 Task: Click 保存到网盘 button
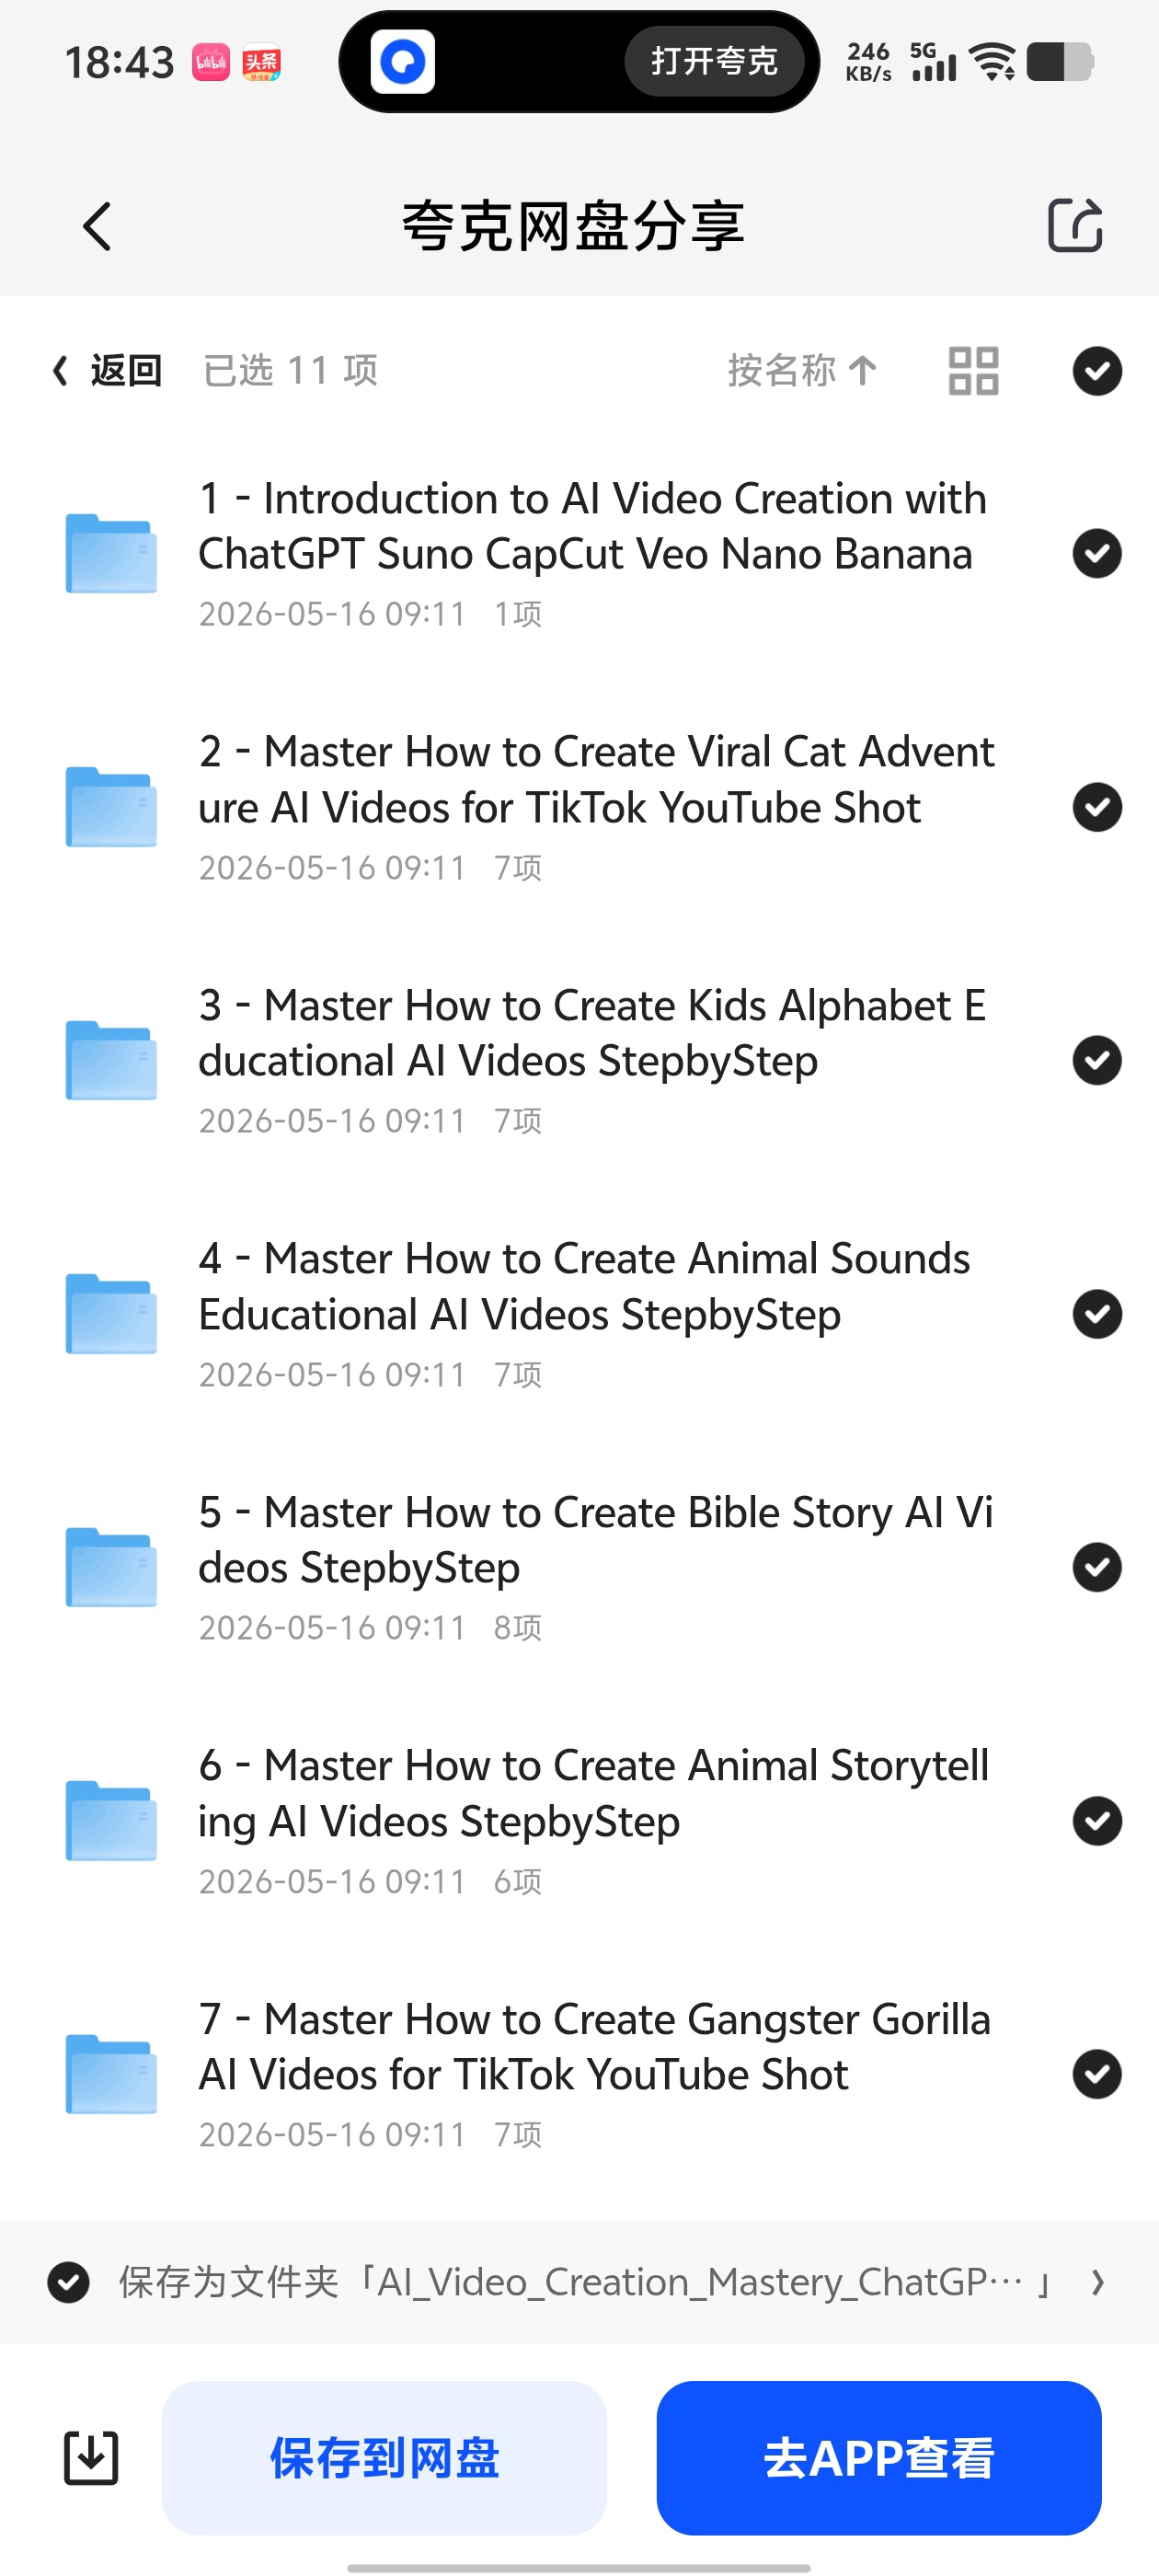pos(384,2457)
